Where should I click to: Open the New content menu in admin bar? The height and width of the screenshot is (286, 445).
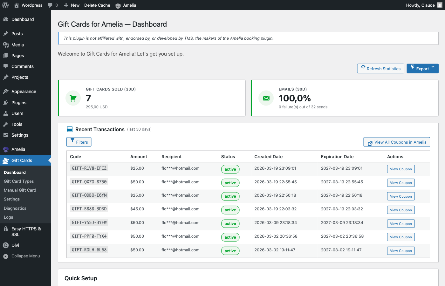tap(72, 5)
